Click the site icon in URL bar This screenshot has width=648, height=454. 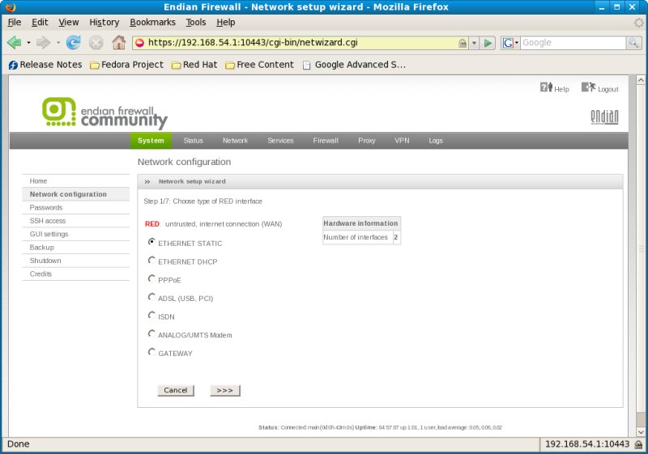tap(139, 43)
